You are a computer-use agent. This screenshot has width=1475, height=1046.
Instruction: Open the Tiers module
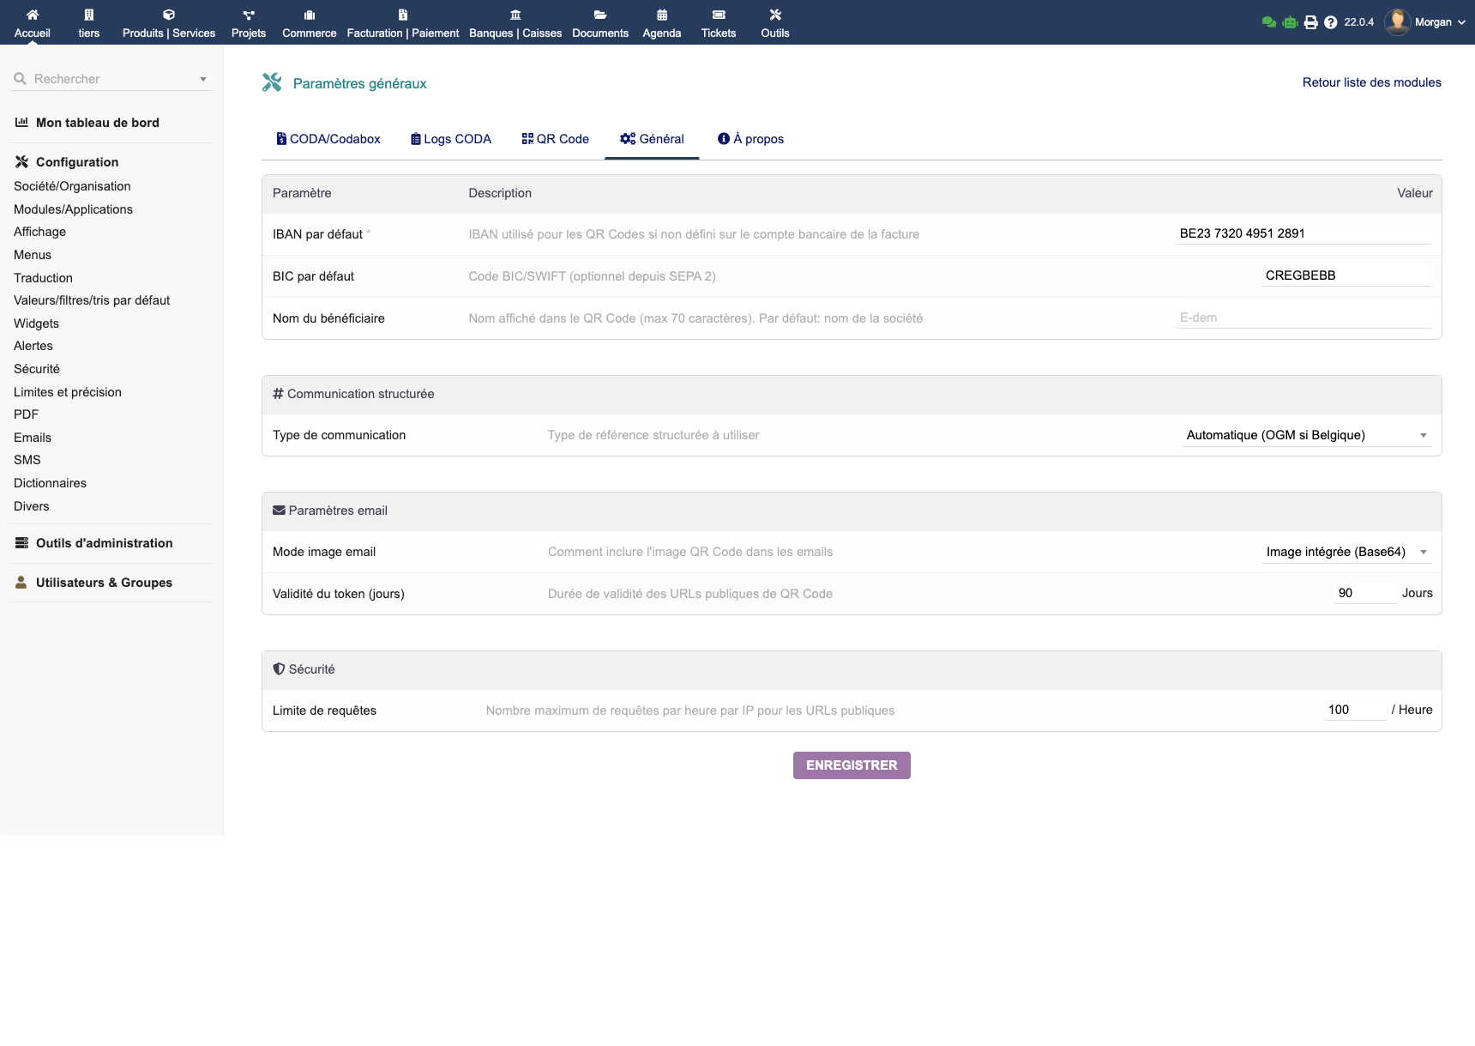(x=88, y=22)
